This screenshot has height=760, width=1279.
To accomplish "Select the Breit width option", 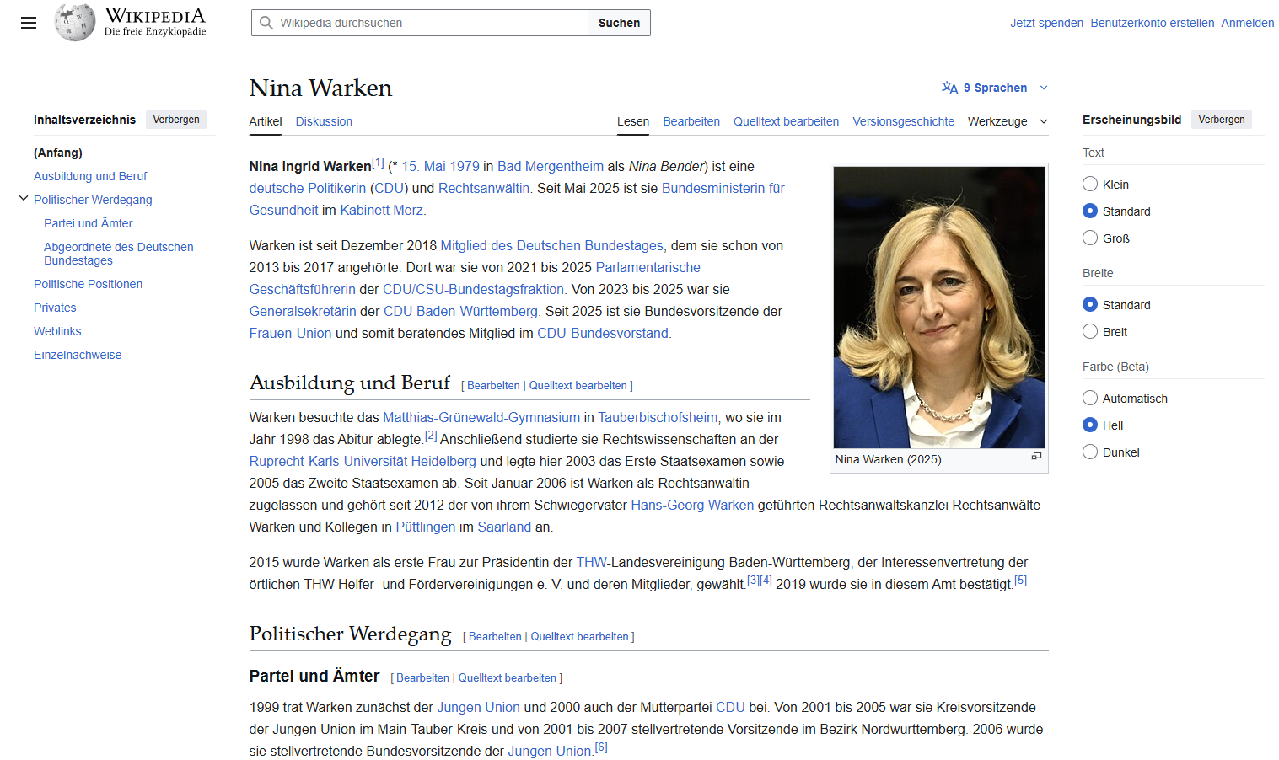I will click(1090, 332).
